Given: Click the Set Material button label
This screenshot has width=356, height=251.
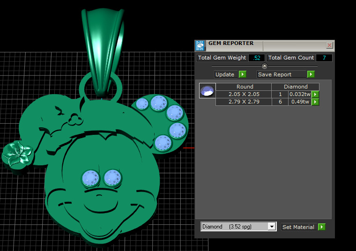Looking at the screenshot, I should [299, 227].
